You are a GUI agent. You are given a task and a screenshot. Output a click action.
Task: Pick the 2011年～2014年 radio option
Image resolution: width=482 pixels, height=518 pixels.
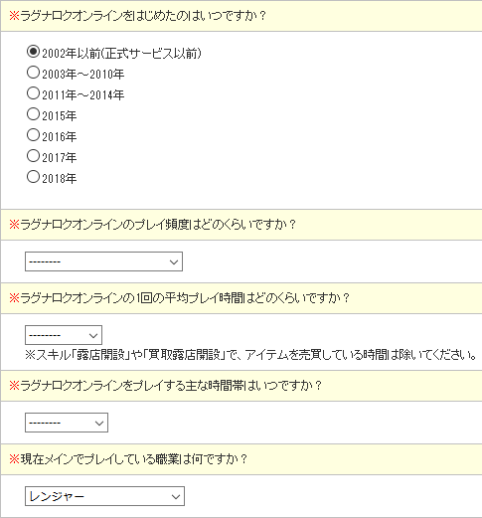(x=33, y=93)
